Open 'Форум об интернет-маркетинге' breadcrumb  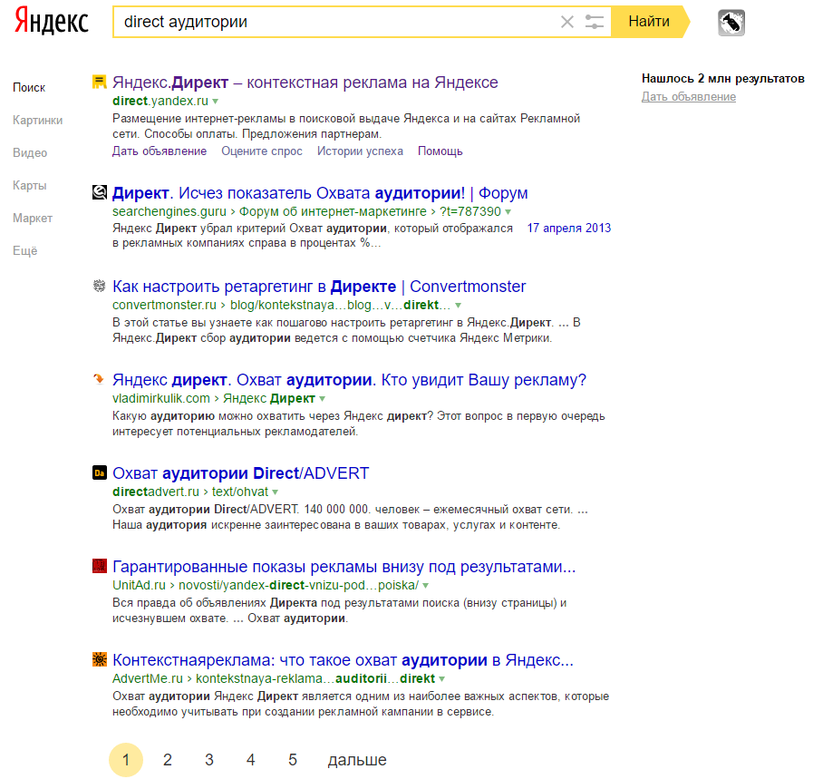tap(333, 211)
